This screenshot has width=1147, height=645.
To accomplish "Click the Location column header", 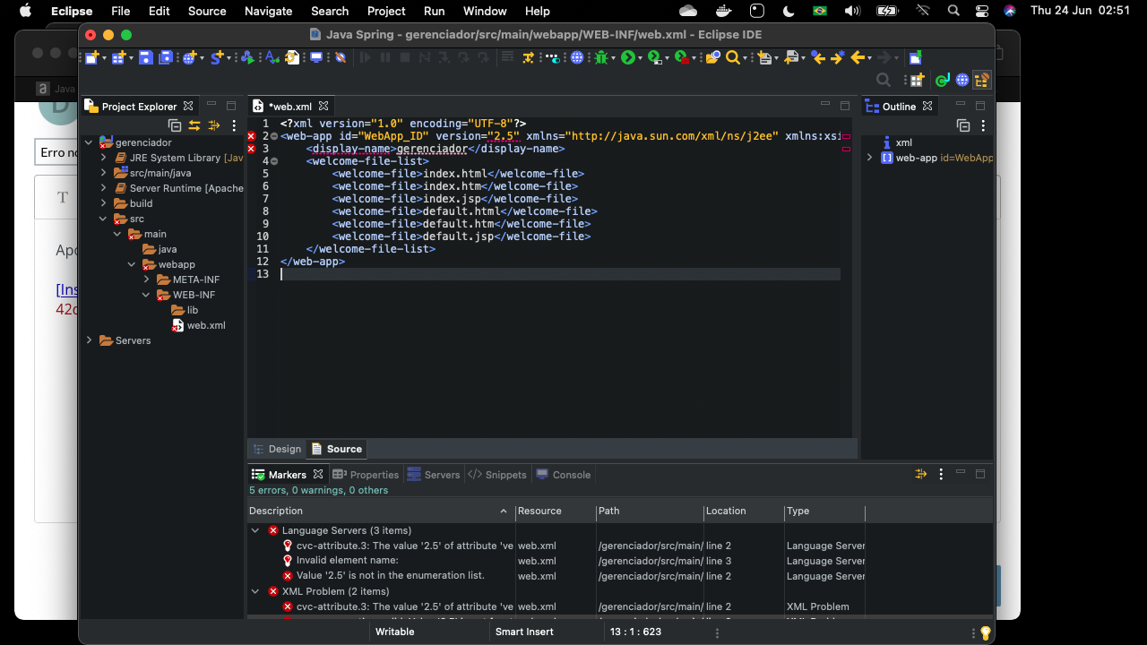I will (x=744, y=511).
